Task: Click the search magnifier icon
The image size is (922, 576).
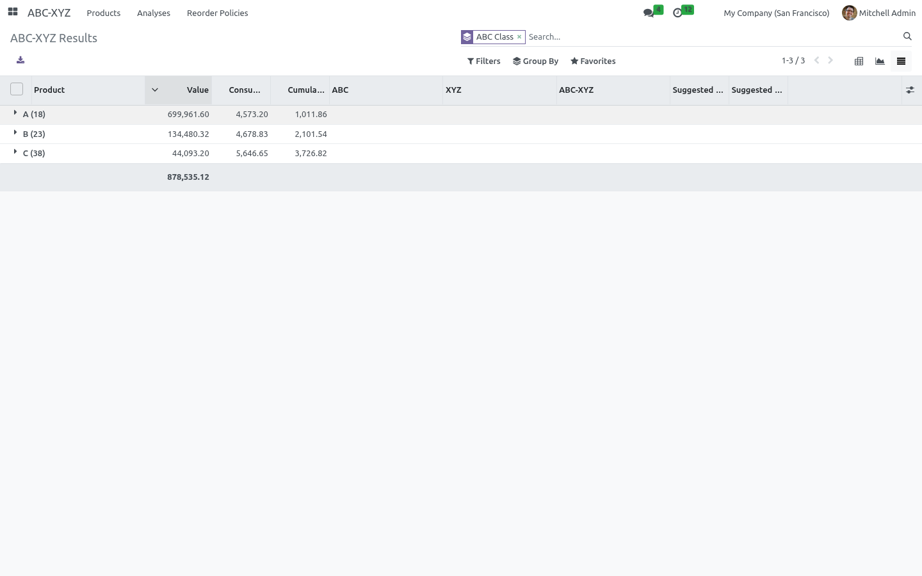Action: (x=907, y=36)
